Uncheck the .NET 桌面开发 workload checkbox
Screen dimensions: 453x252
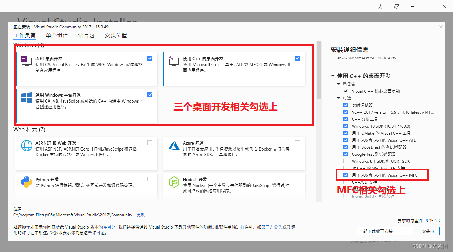coord(150,58)
